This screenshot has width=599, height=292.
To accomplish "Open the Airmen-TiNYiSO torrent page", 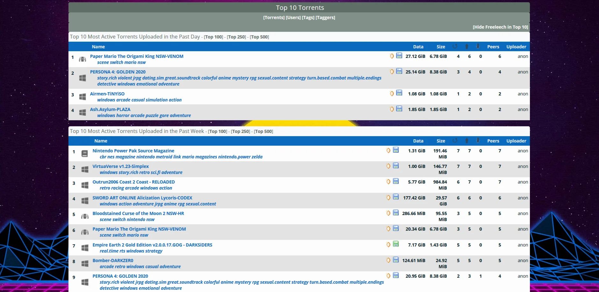I will pyautogui.click(x=107, y=94).
